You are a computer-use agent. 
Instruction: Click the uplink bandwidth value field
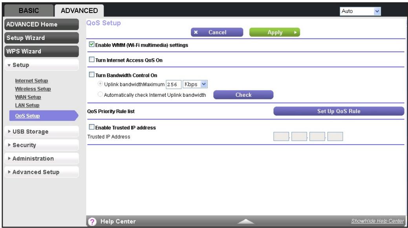point(174,84)
